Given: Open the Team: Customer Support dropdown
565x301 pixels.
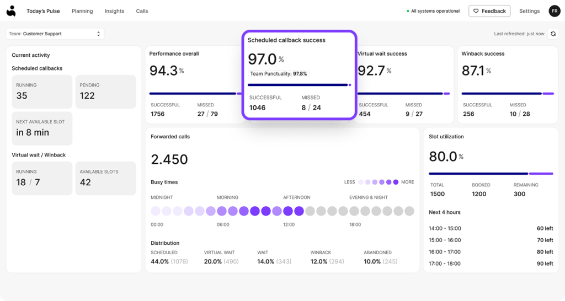Looking at the screenshot, I should click(x=55, y=34).
